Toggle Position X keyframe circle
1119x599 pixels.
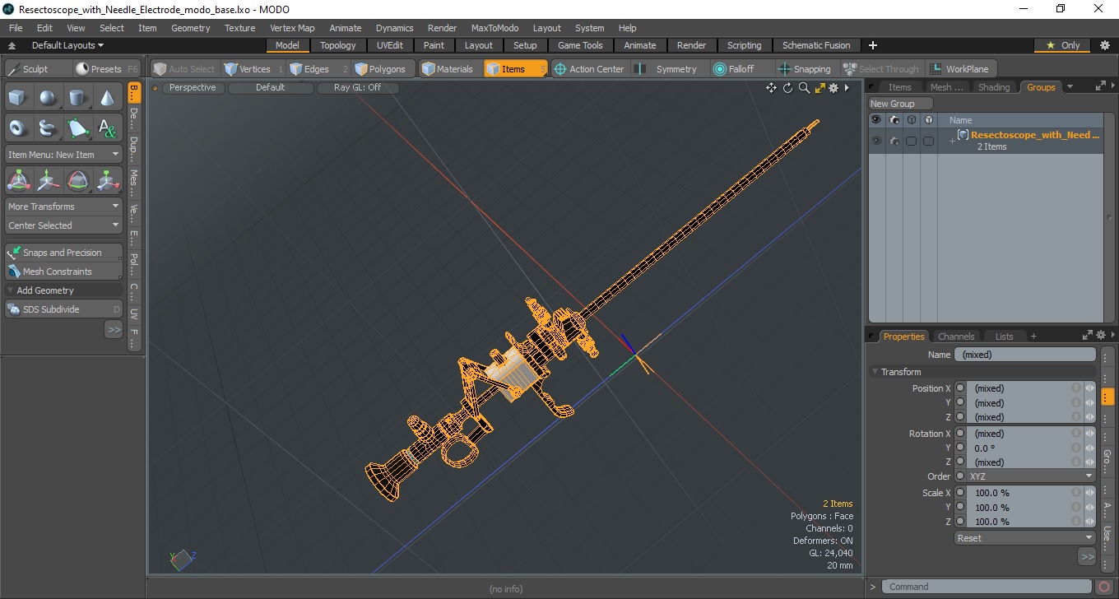(960, 388)
